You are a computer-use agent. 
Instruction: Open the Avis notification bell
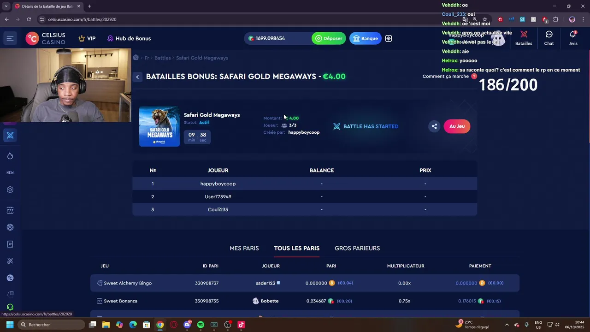point(573,38)
